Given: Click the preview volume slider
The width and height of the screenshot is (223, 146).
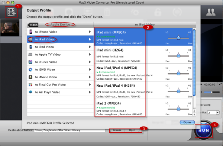Looking at the screenshot, I should [211, 92].
